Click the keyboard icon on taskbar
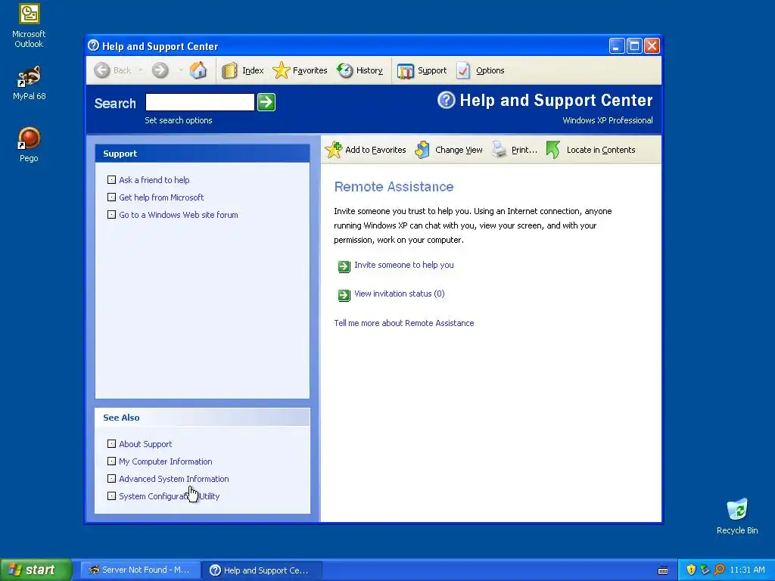775x581 pixels. point(663,570)
